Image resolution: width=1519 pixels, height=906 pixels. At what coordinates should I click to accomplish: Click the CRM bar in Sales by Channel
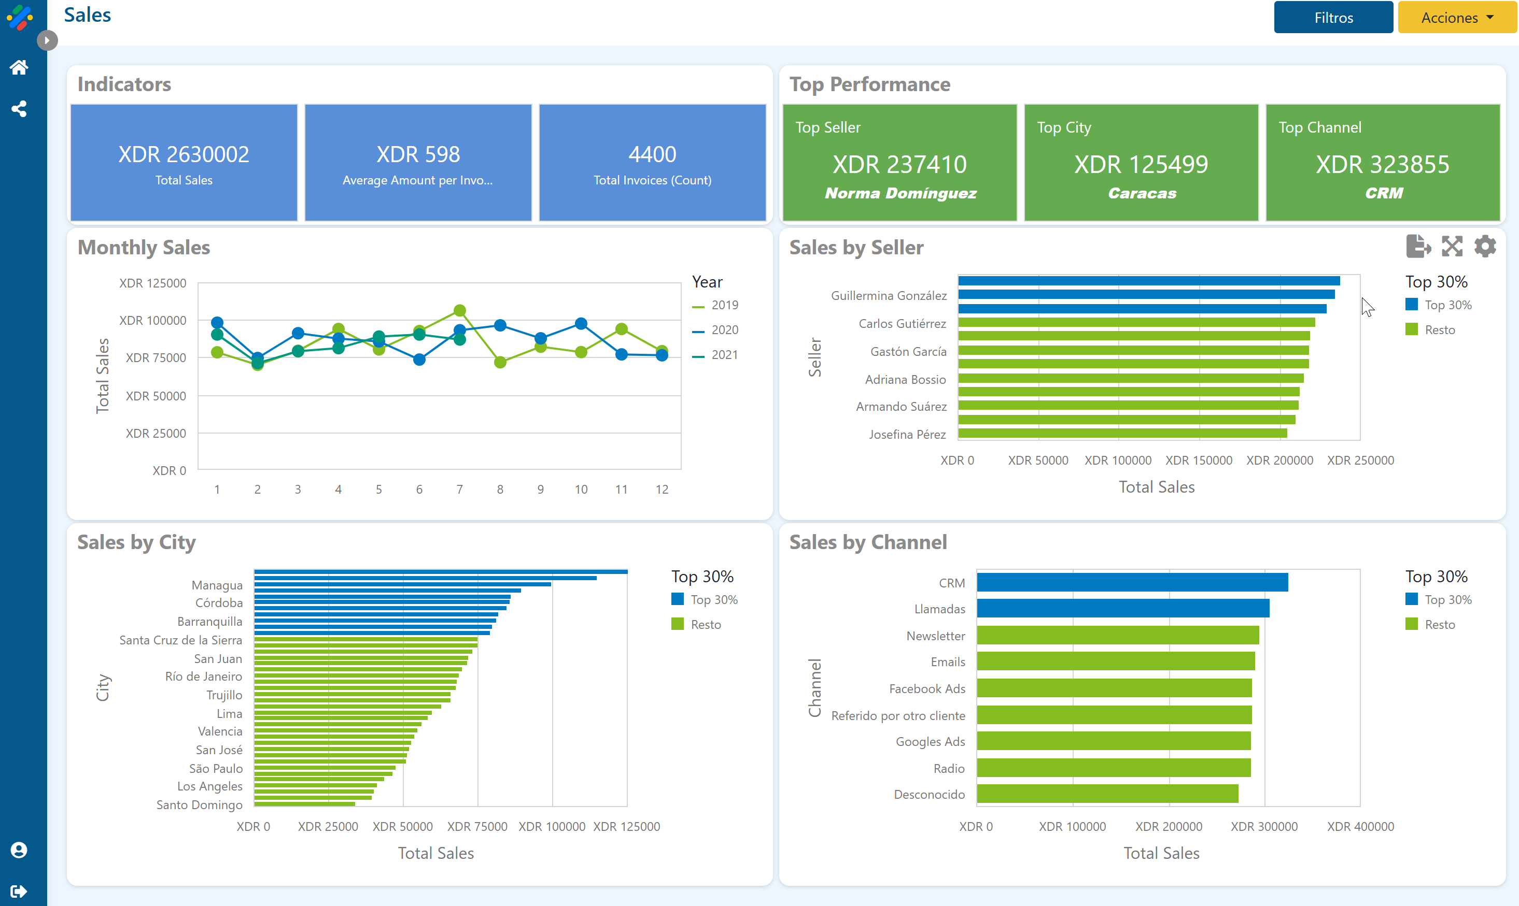pos(1132,582)
